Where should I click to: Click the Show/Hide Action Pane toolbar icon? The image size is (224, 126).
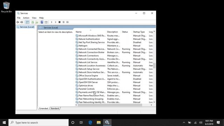point(46,22)
